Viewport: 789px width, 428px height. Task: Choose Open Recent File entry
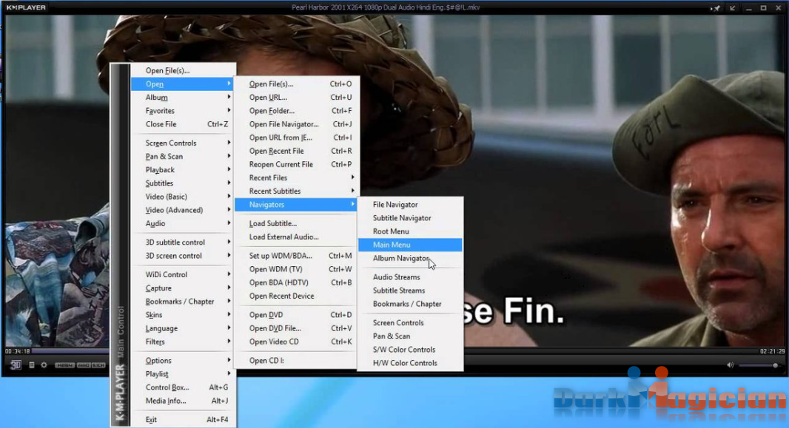pyautogui.click(x=296, y=151)
